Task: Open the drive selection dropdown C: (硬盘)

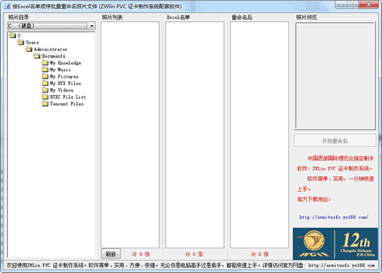Action: 51,26
